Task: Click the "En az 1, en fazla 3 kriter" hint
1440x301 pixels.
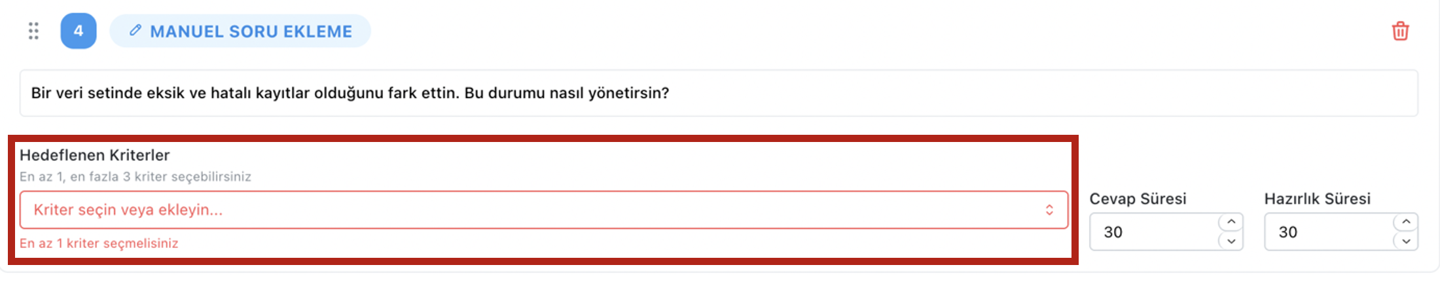Action: coord(135,177)
